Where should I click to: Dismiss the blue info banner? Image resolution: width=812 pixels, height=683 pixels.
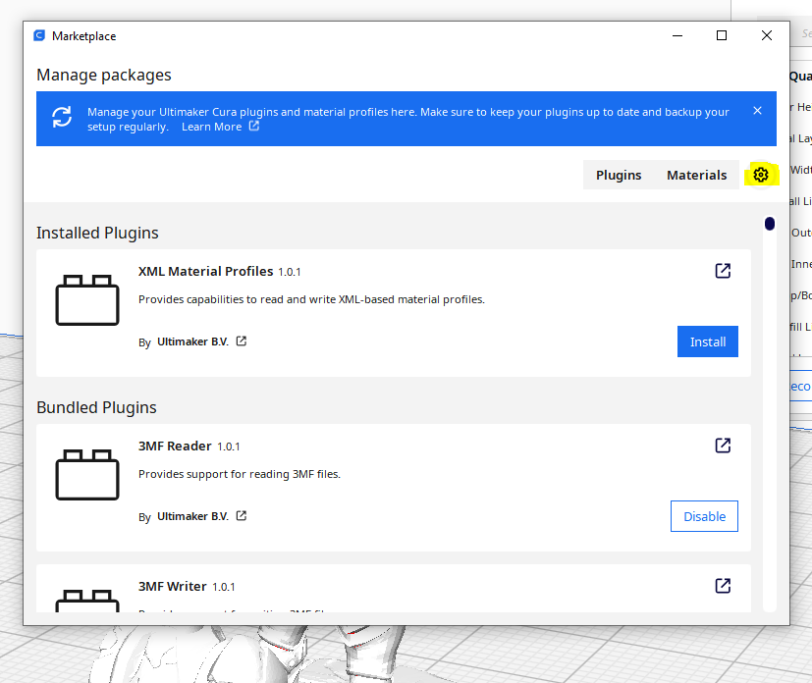coord(757,111)
